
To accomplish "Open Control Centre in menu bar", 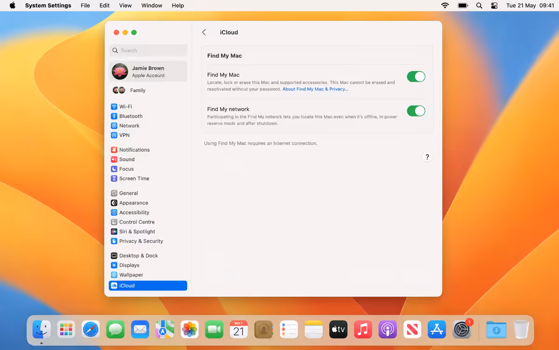I will [494, 6].
